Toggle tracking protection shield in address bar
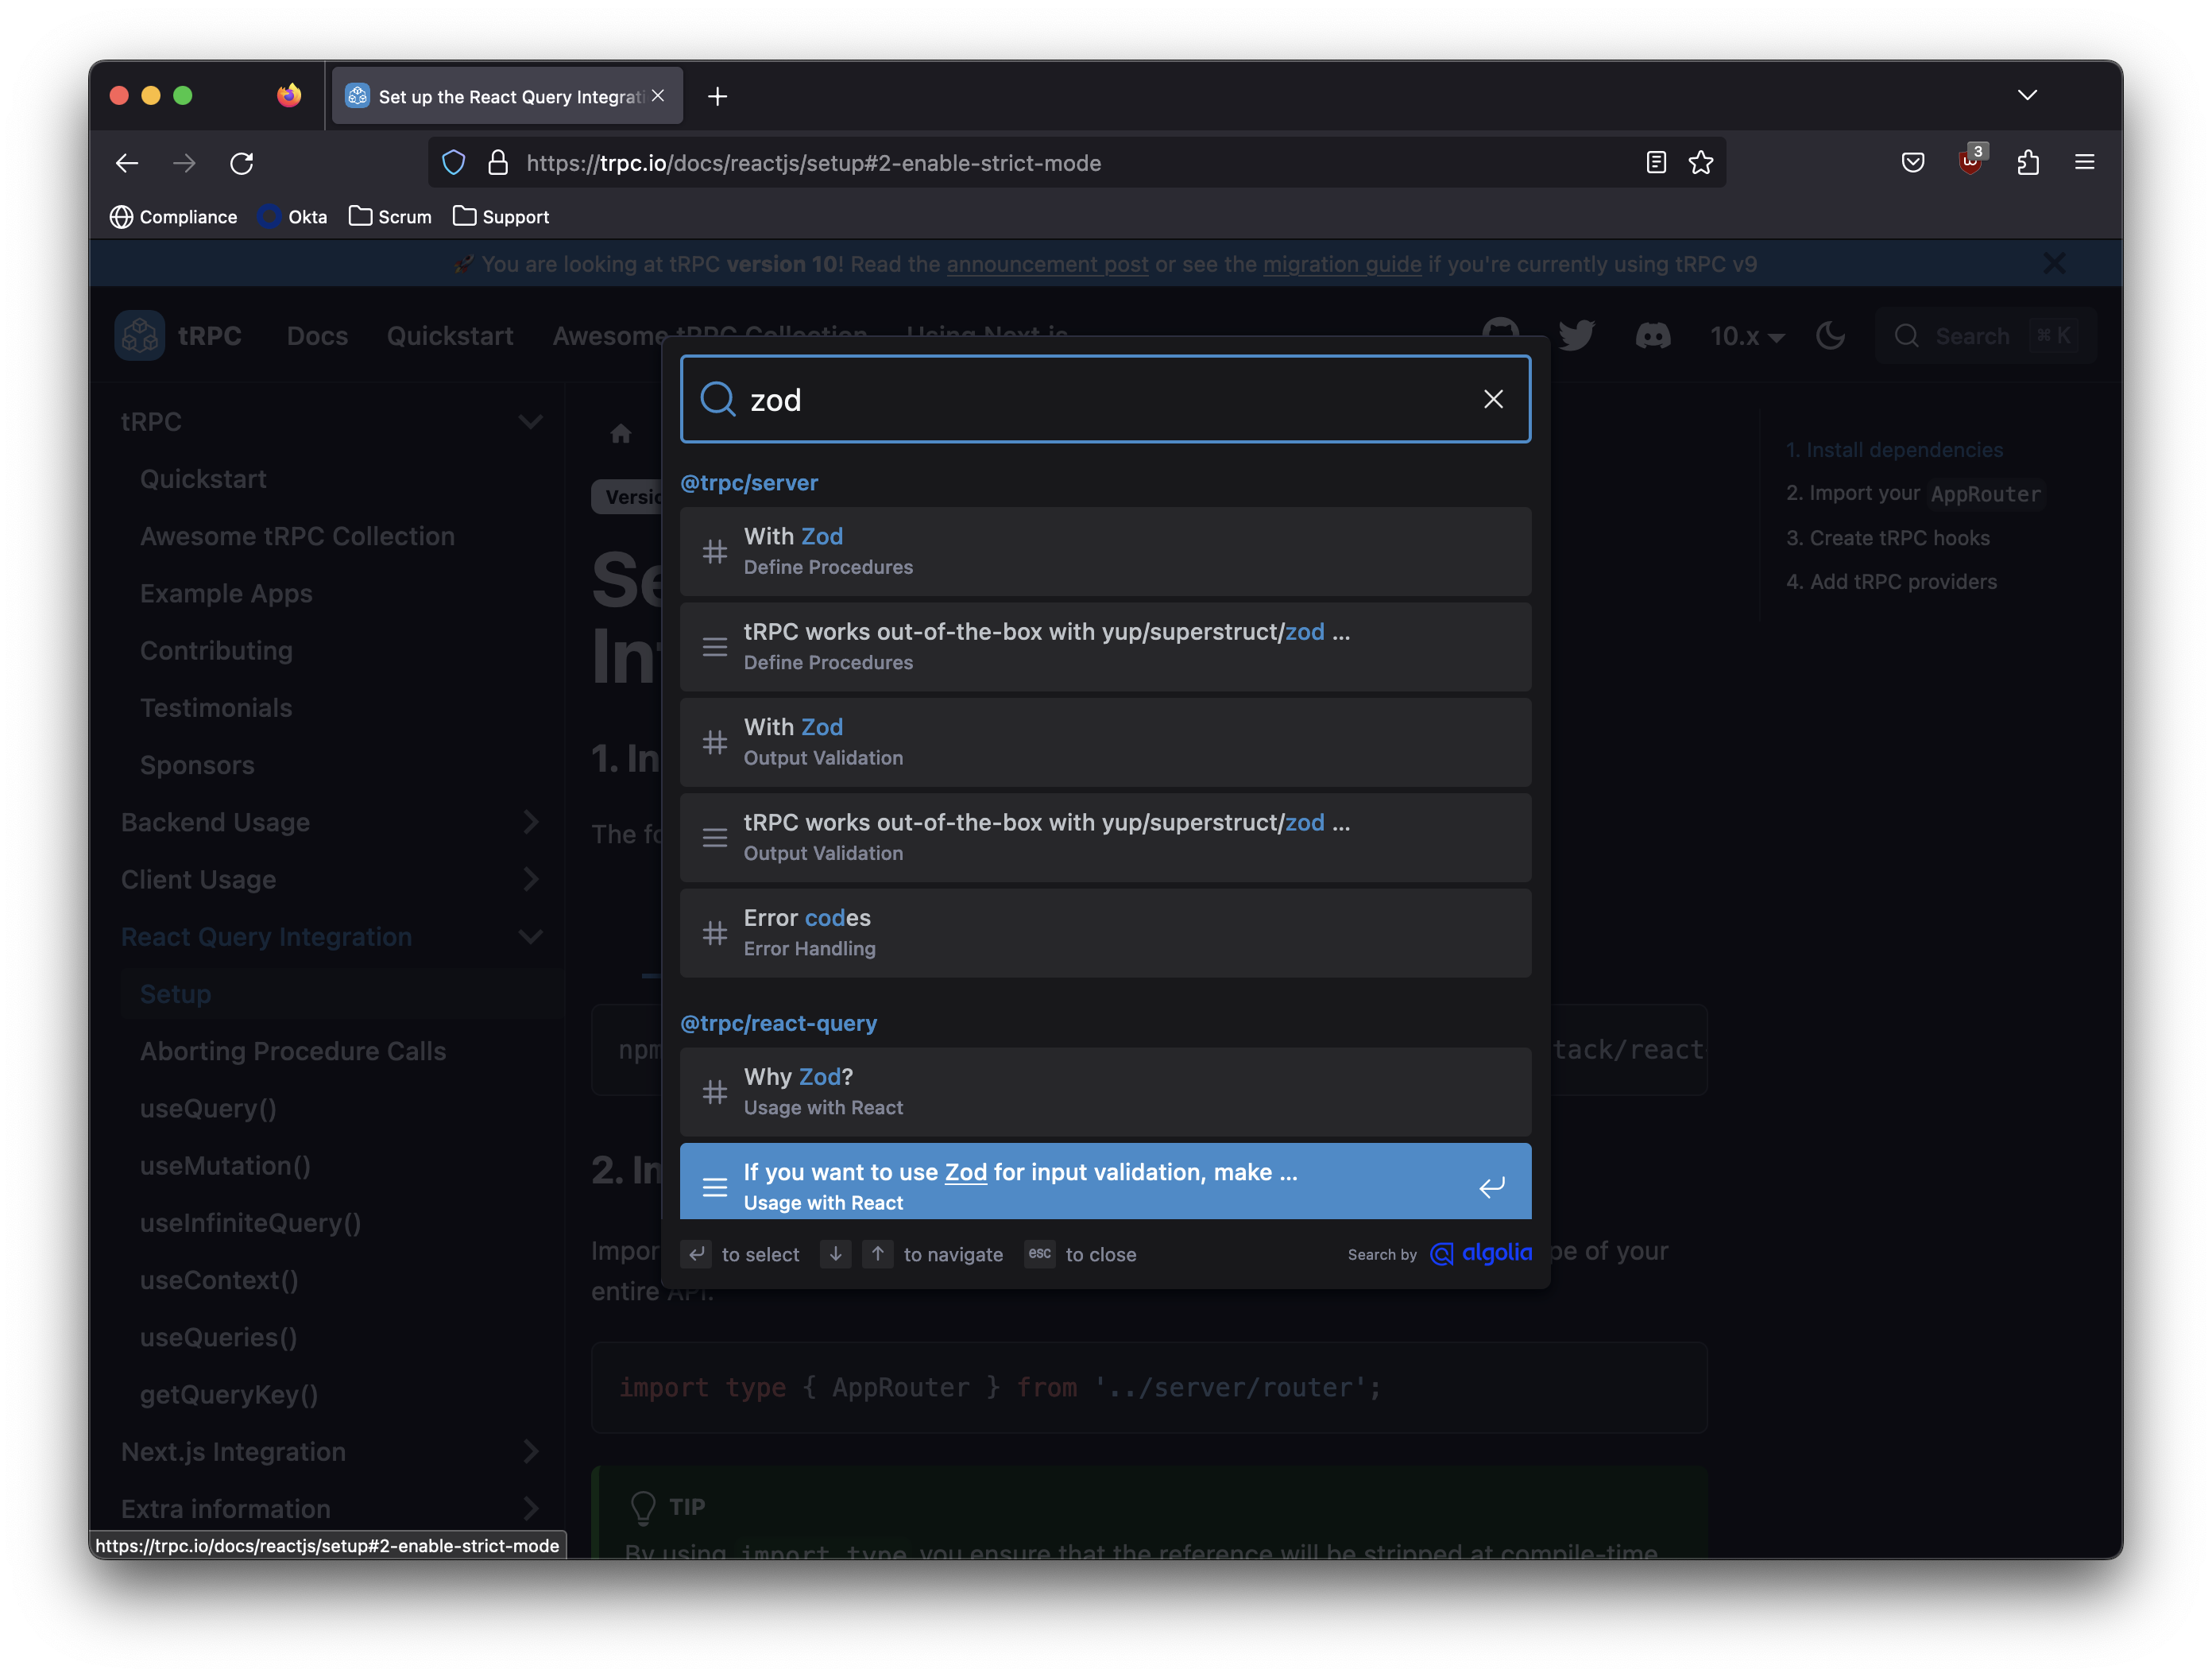This screenshot has width=2212, height=1677. [x=453, y=162]
